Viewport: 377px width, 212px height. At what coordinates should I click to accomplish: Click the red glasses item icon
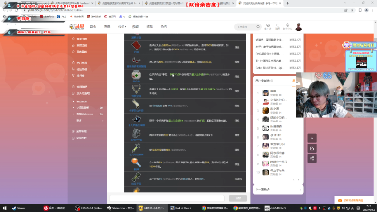pyautogui.click(x=136, y=60)
